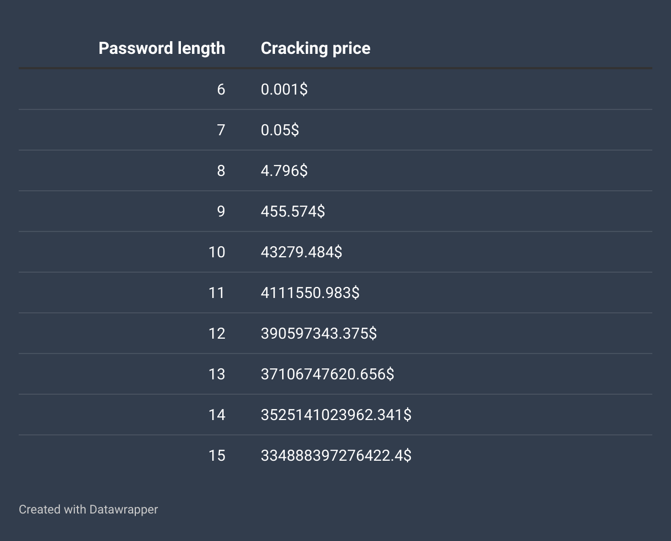Click the 0.05$ price value

coord(279,130)
